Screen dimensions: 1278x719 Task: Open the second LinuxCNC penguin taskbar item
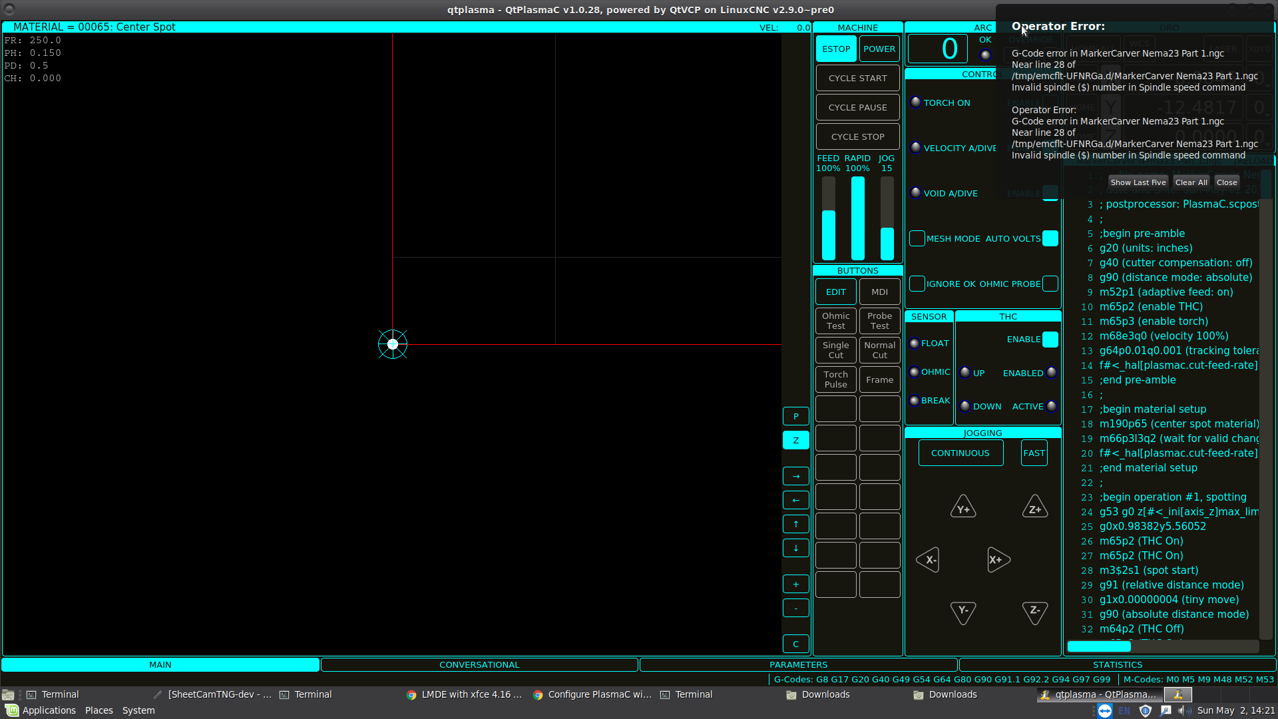pyautogui.click(x=1177, y=694)
